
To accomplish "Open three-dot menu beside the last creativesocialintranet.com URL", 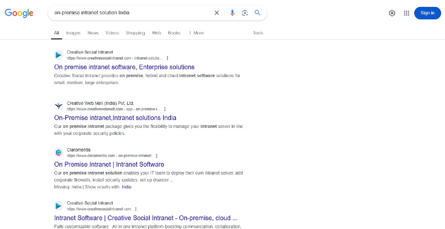I will [x=136, y=209].
